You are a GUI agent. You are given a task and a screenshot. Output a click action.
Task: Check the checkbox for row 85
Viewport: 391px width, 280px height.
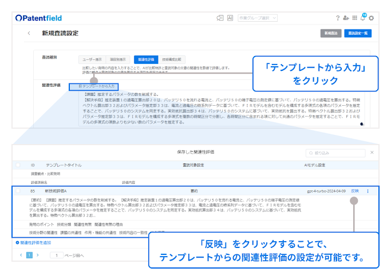[x=18, y=191]
